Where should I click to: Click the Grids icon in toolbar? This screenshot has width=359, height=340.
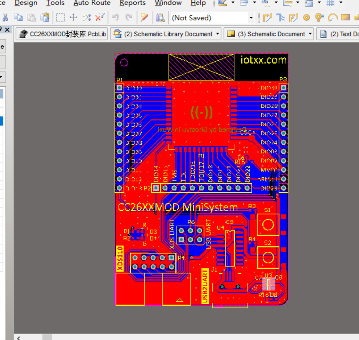pos(330,3)
